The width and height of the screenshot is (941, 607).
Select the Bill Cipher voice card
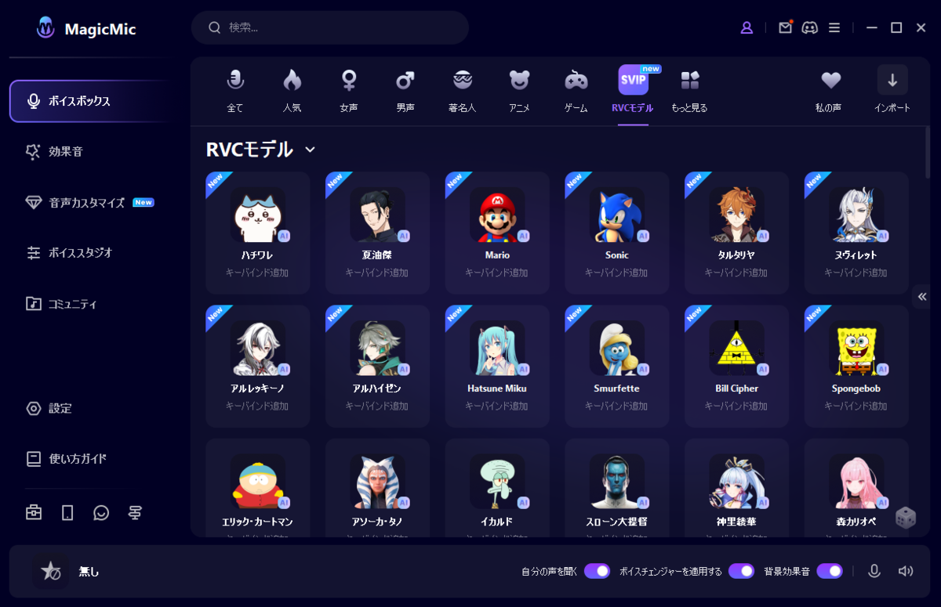(736, 367)
